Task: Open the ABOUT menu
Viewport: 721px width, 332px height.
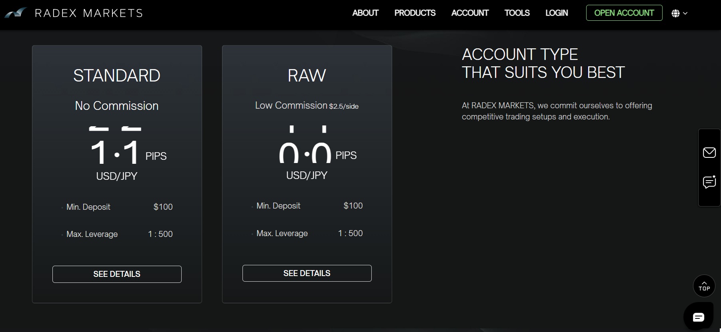Action: [365, 13]
